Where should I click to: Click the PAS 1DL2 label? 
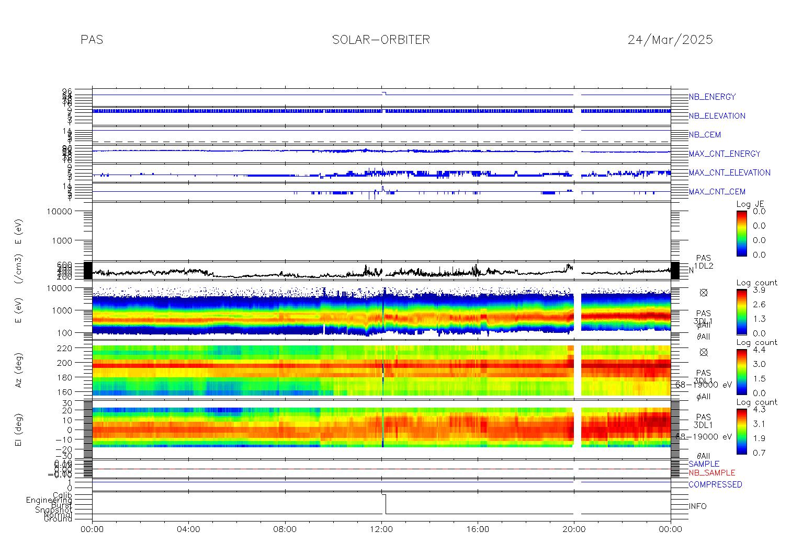[704, 262]
